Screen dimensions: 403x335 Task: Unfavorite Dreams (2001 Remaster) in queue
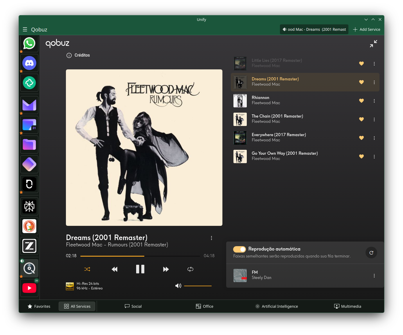tap(361, 82)
